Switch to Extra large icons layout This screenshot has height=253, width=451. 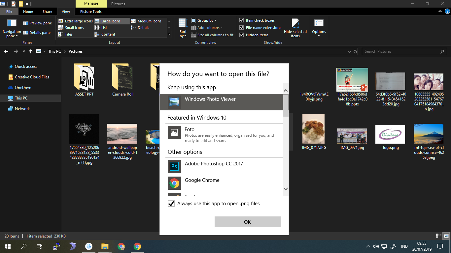(75, 21)
